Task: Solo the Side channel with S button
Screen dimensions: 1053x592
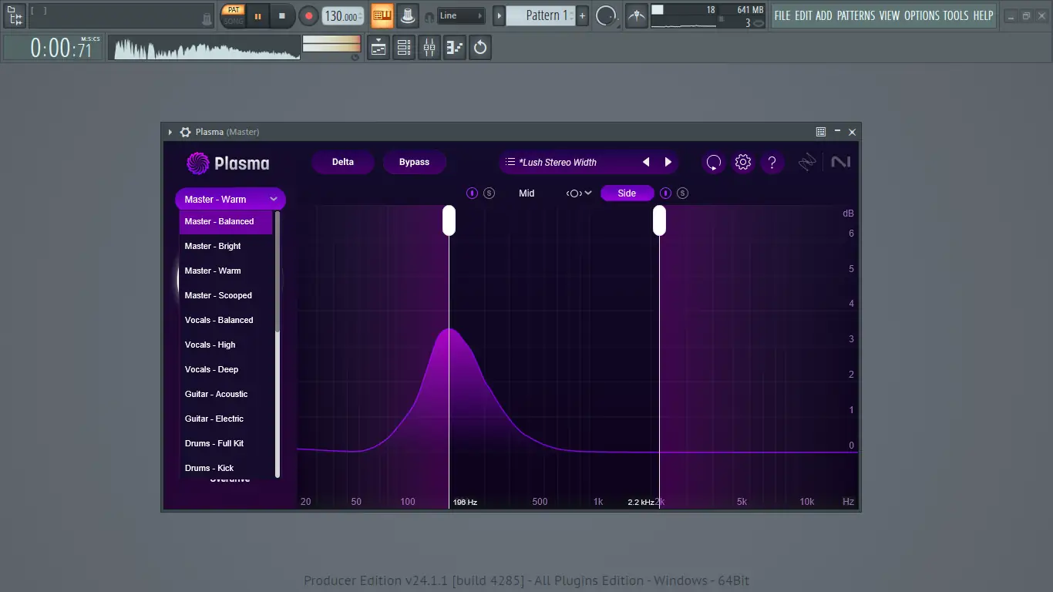Action: click(x=682, y=193)
